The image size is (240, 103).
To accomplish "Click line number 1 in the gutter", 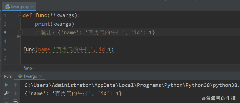I will click(x=5, y=16).
